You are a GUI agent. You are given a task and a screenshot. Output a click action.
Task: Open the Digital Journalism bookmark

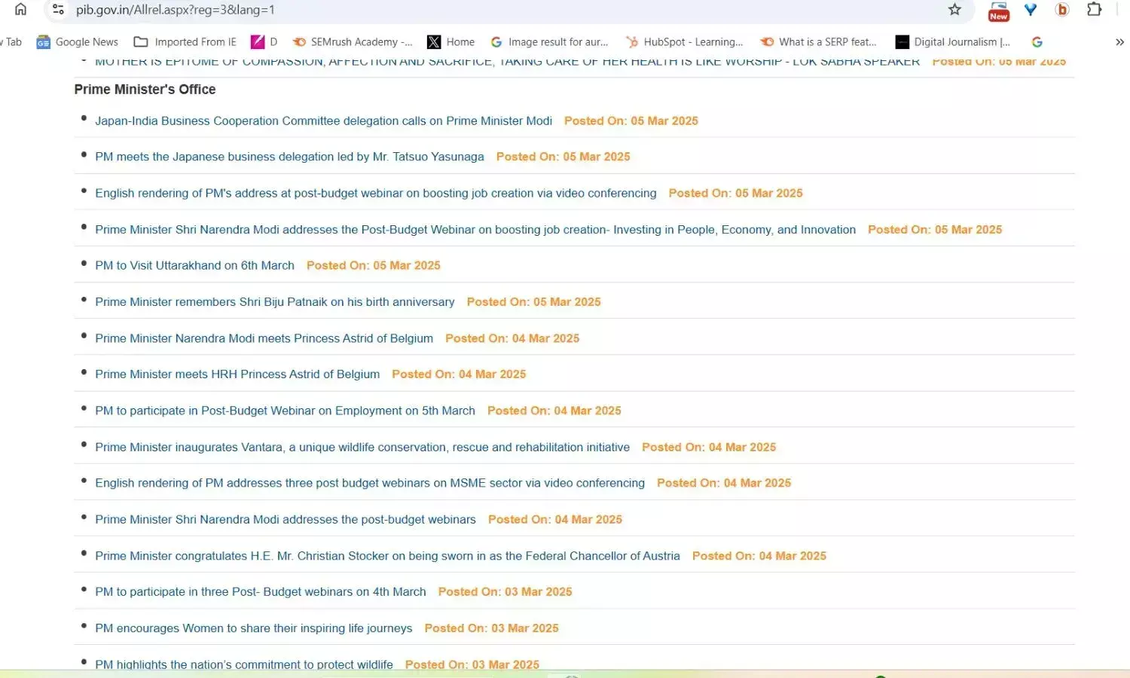(x=953, y=42)
